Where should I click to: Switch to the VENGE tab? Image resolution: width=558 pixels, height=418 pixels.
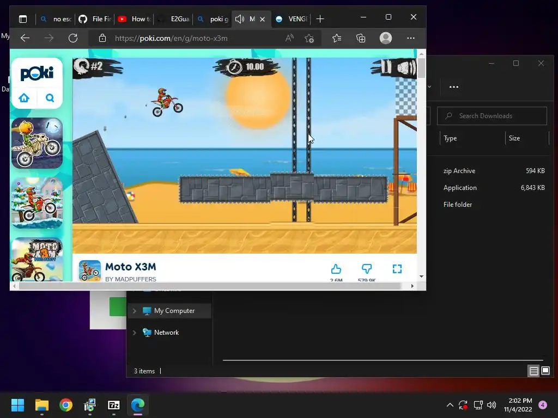pyautogui.click(x=291, y=19)
